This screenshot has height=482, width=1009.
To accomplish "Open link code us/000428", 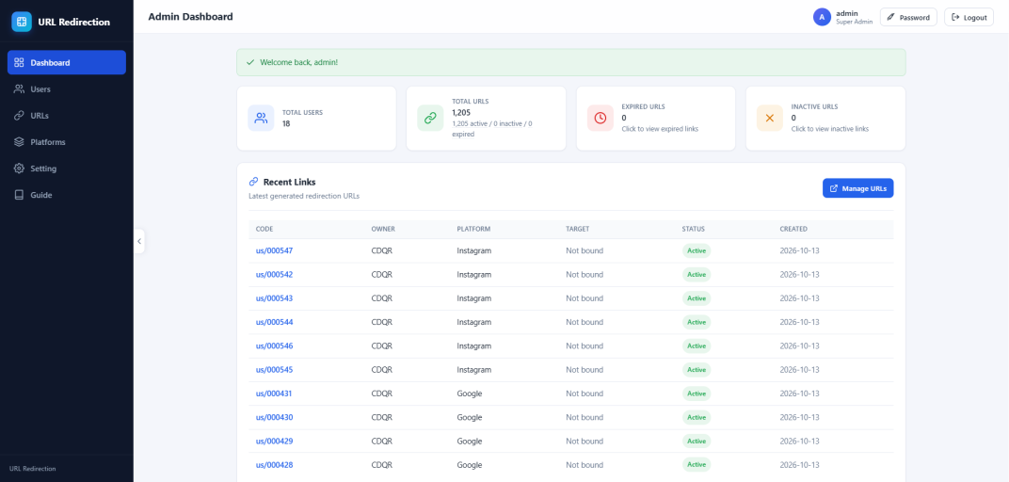I will tap(274, 465).
